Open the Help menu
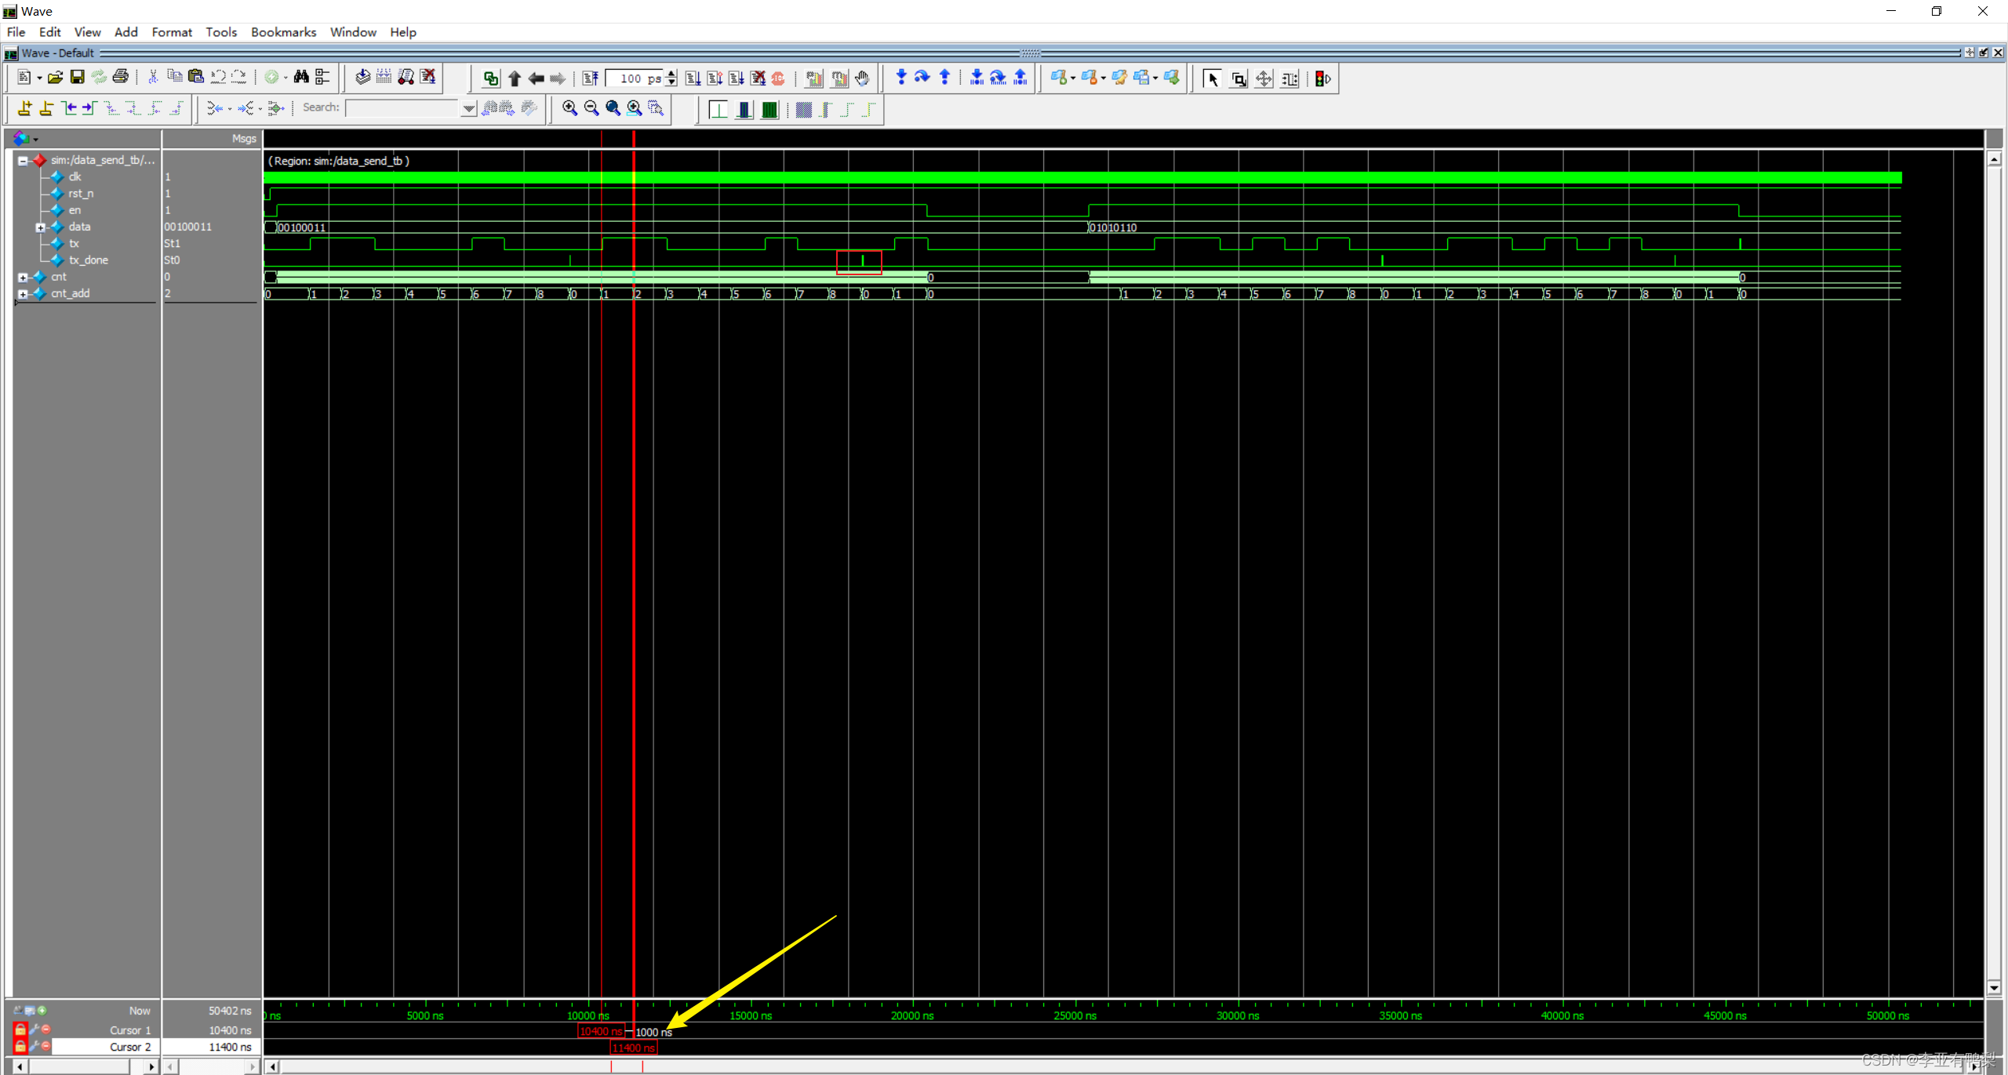2008x1075 pixels. tap(403, 32)
